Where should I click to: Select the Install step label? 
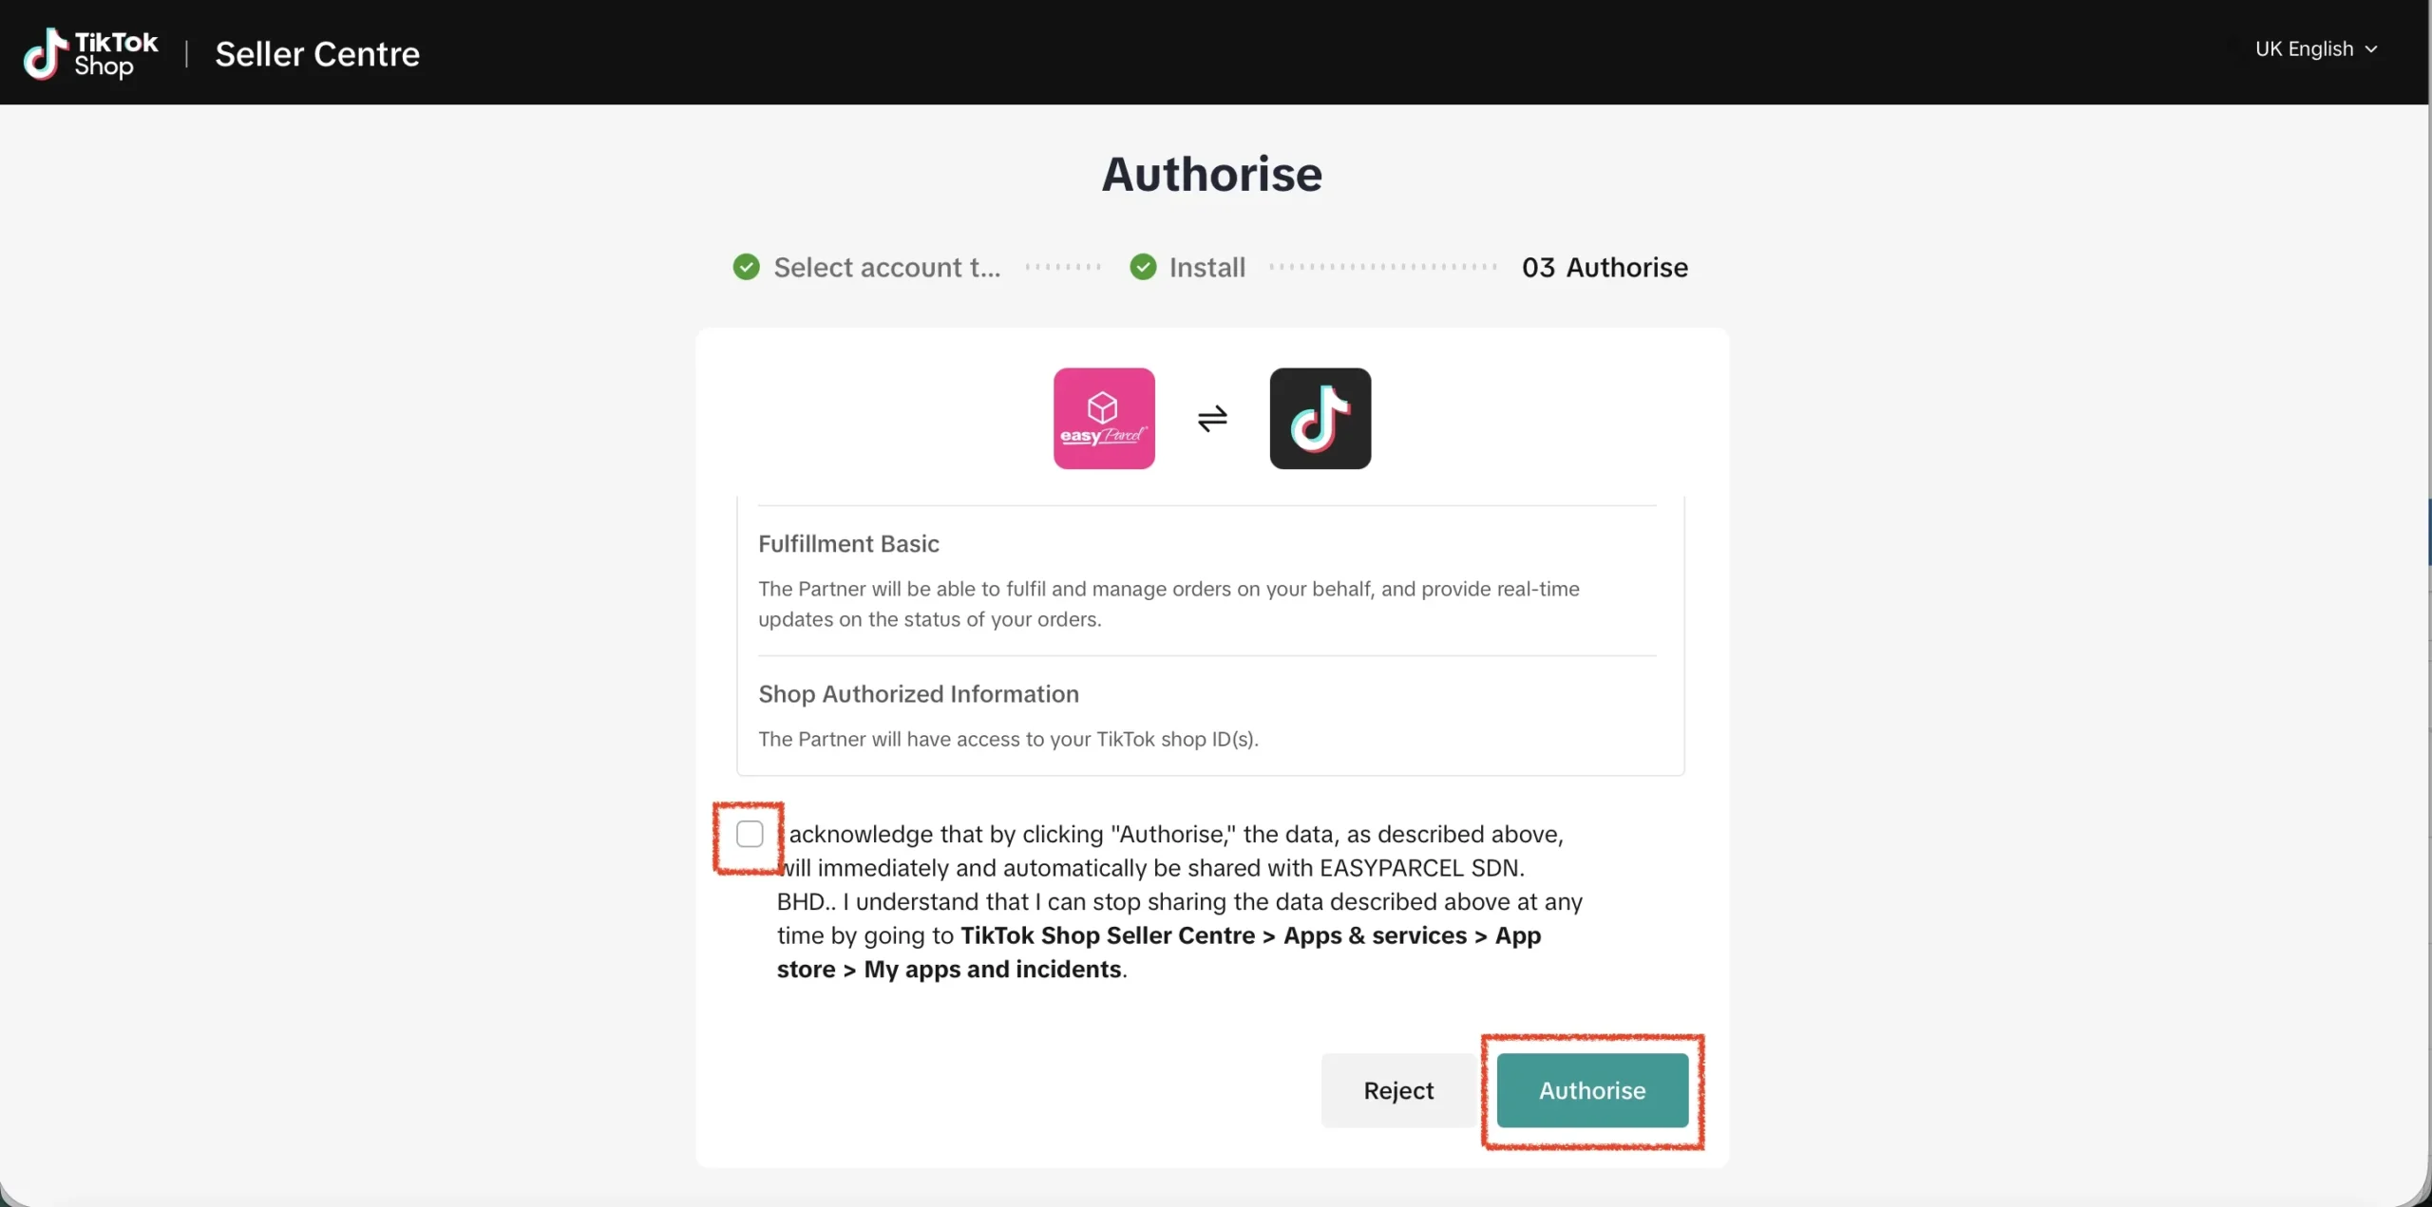(x=1206, y=268)
